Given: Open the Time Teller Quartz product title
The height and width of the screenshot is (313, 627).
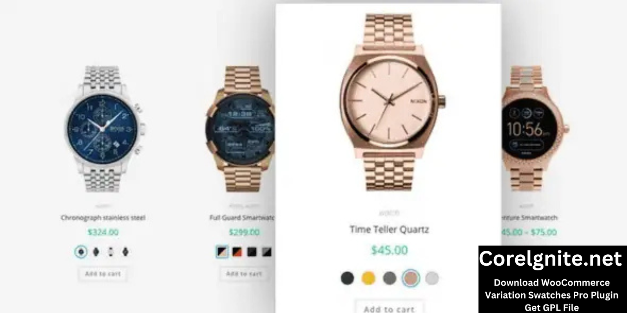Looking at the screenshot, I should tap(389, 229).
